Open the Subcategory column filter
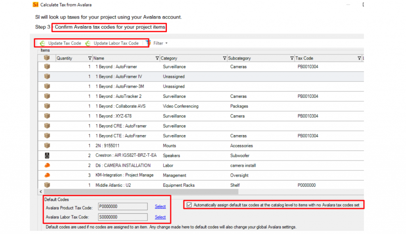Viewport: 406px width, 234px height. (291, 58)
